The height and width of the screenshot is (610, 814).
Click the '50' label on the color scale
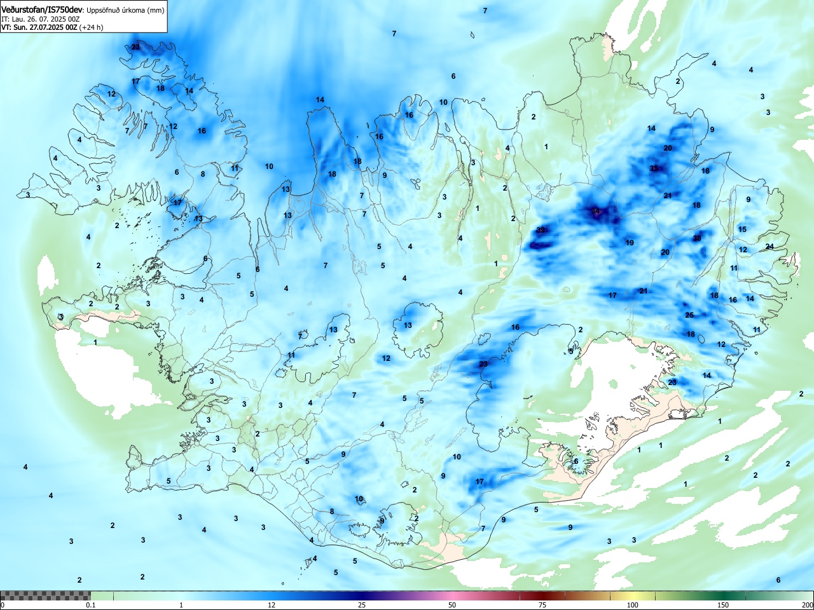(452, 605)
